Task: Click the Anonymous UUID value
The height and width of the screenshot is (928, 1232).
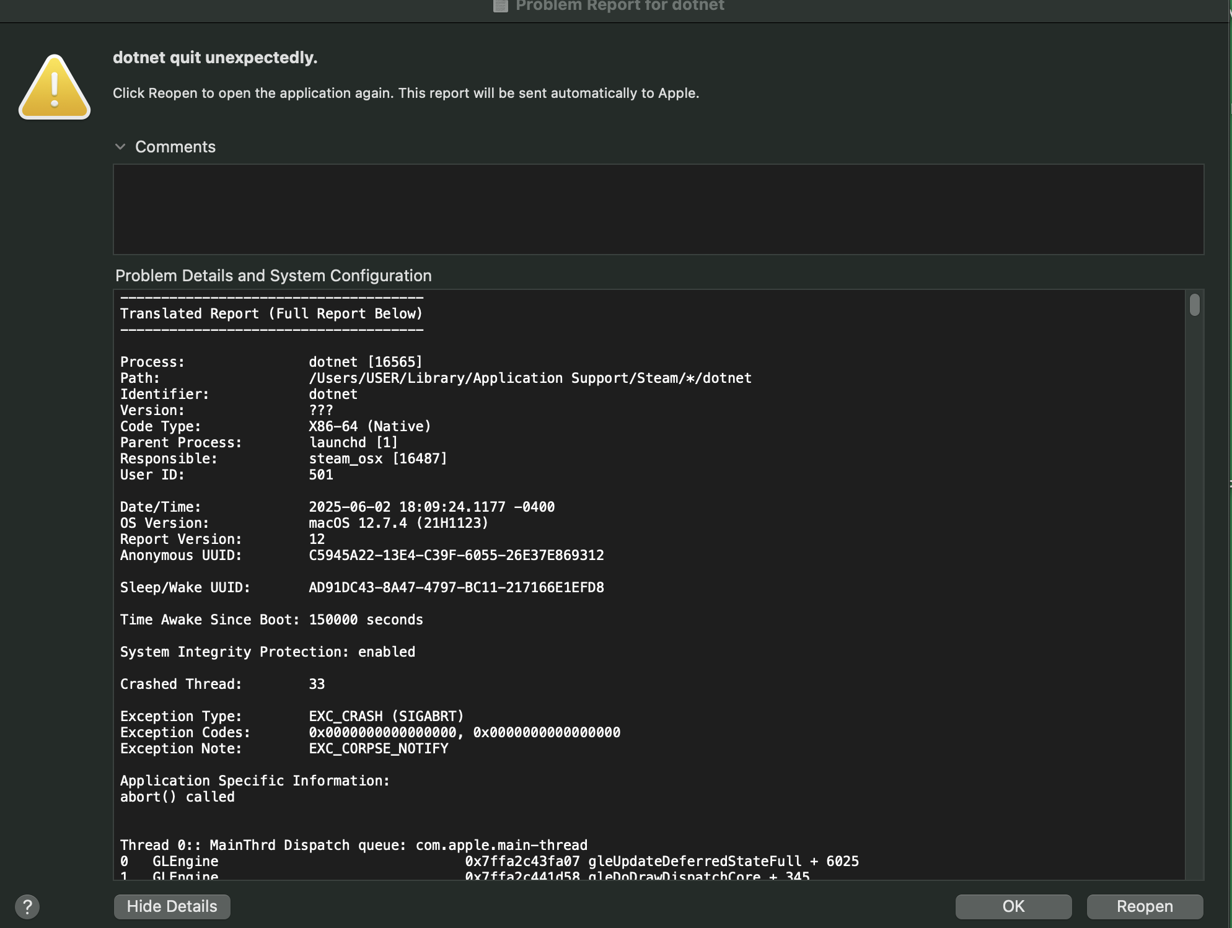Action: pyautogui.click(x=456, y=555)
